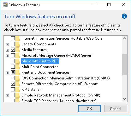Screen dimensions: 131x116
Task: Click the folder icon beside Media Features
Action: point(18,50)
